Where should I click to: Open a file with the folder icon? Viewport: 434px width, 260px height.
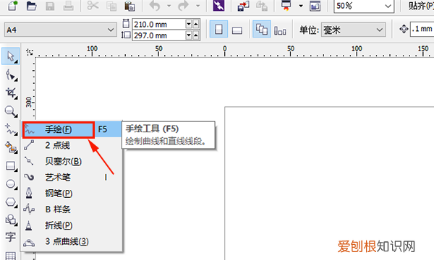tap(31, 6)
